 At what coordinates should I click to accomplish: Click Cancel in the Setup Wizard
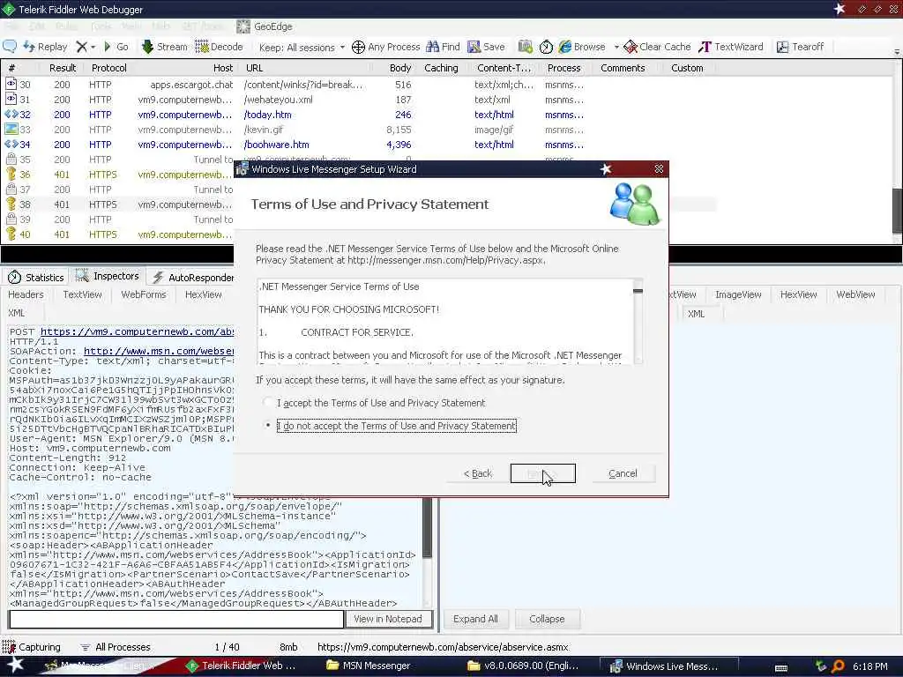point(623,473)
